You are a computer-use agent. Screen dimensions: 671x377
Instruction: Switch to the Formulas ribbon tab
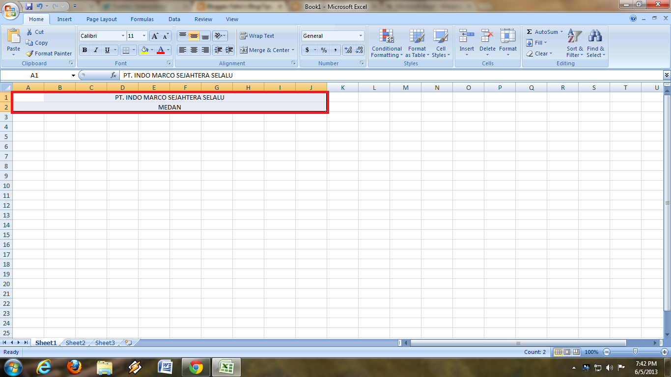(142, 19)
